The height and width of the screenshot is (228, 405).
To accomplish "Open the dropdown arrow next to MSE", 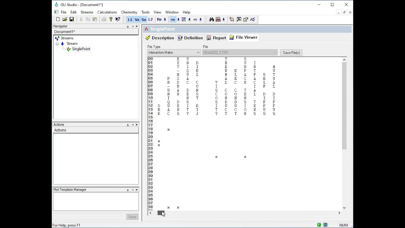I will 178,20.
